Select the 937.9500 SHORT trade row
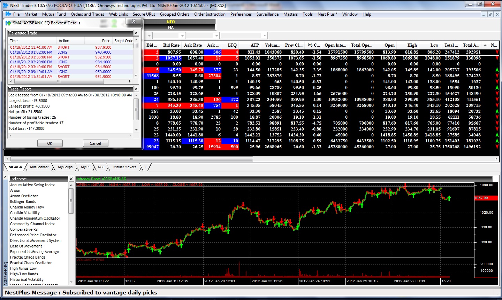The height and width of the screenshot is (300, 502). (71, 47)
